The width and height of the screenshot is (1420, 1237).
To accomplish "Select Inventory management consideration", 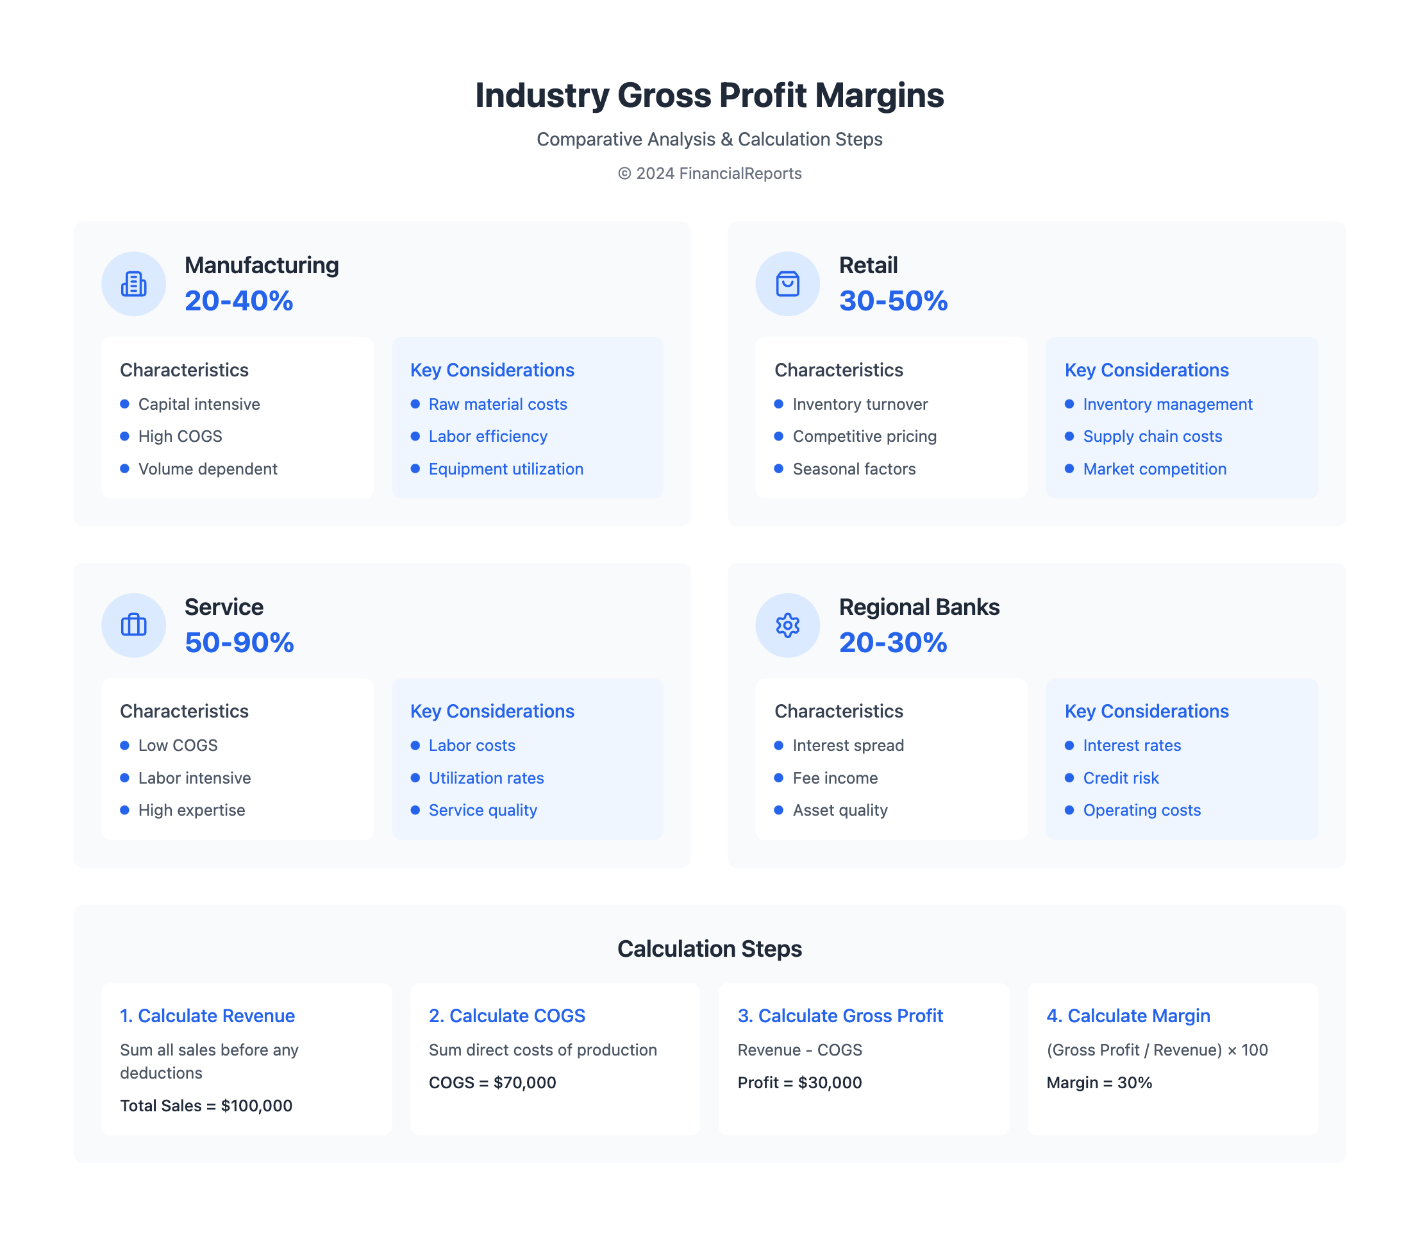I will pos(1167,405).
